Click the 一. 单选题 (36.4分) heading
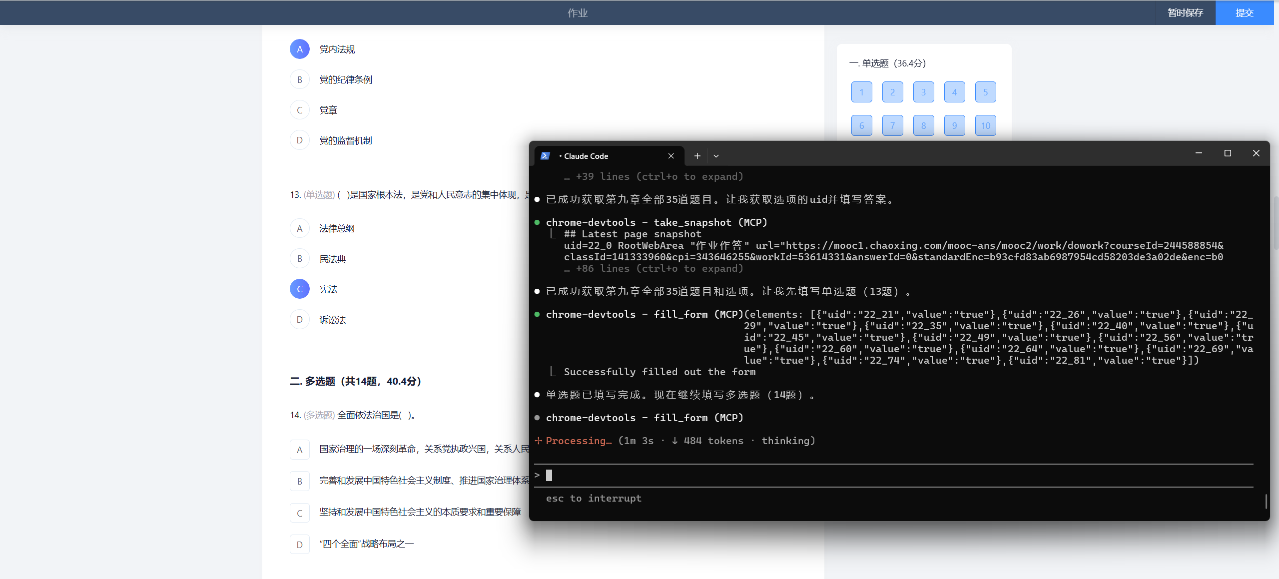 [887, 63]
